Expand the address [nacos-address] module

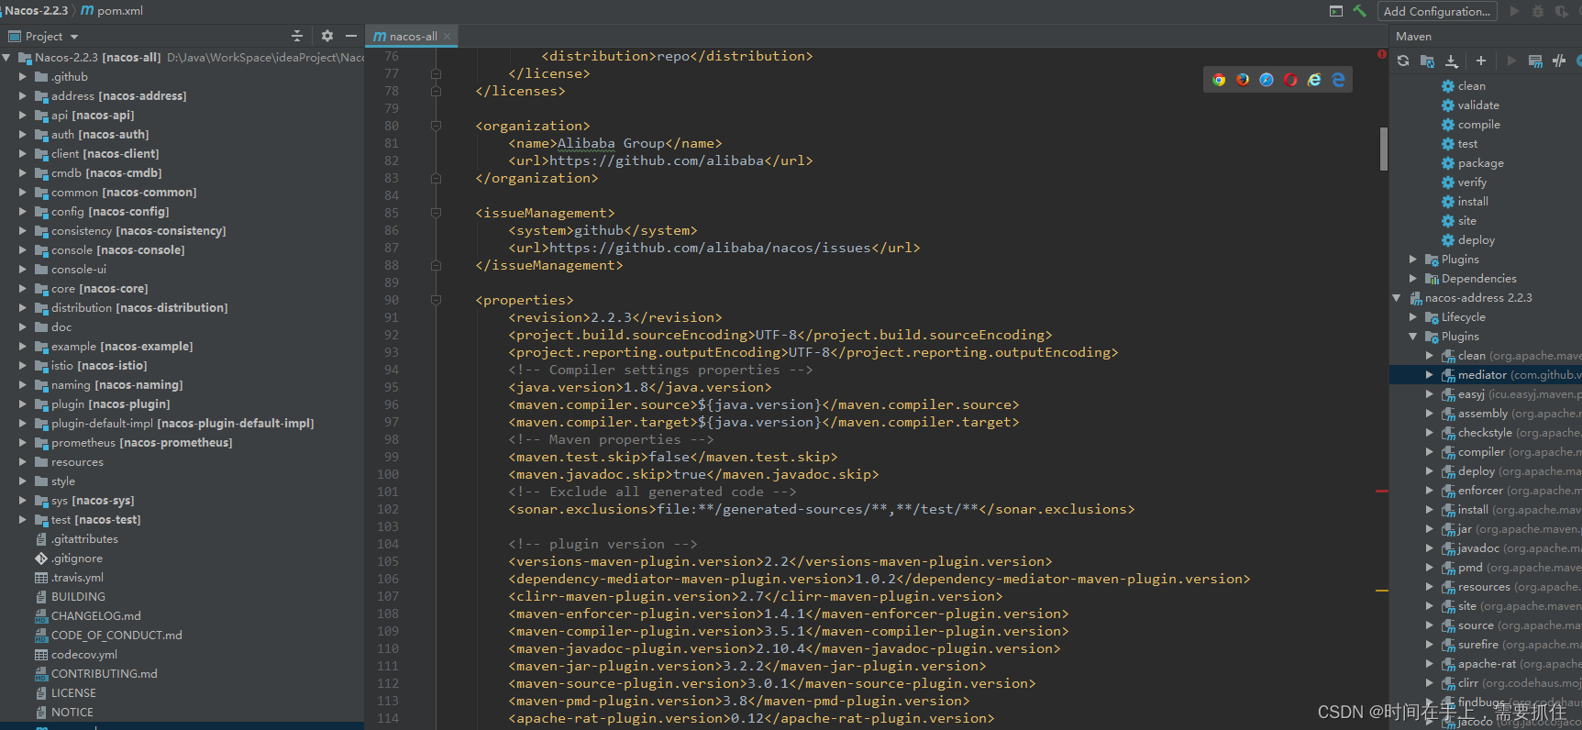[23, 95]
